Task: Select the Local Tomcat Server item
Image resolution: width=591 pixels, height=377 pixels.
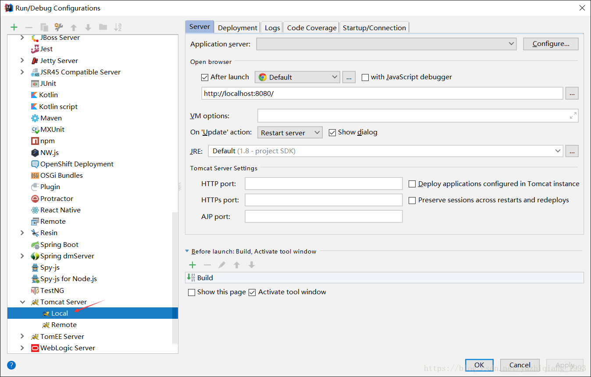Action: [x=93, y=314]
